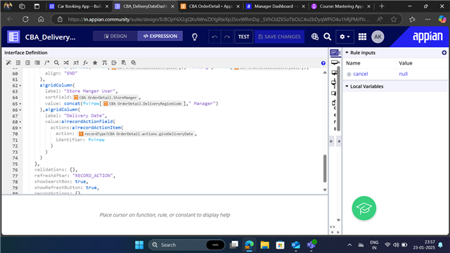
Task: Switch to CBA OrderDetail browser tab
Action: click(210, 6)
